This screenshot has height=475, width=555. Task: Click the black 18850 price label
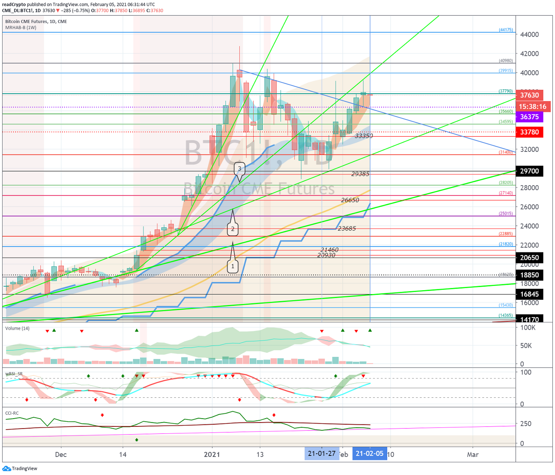tap(529, 275)
